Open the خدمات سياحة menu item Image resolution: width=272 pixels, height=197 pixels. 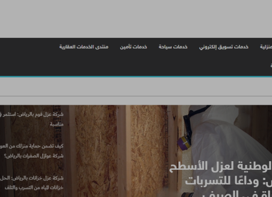tap(173, 47)
